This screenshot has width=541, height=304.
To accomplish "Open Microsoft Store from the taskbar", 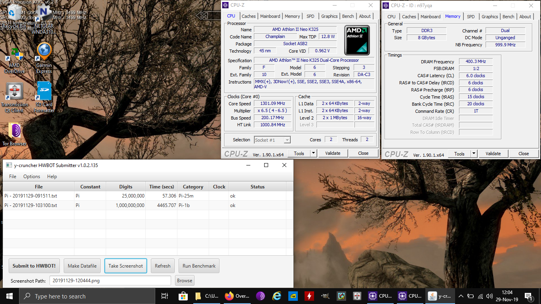I will (x=183, y=296).
